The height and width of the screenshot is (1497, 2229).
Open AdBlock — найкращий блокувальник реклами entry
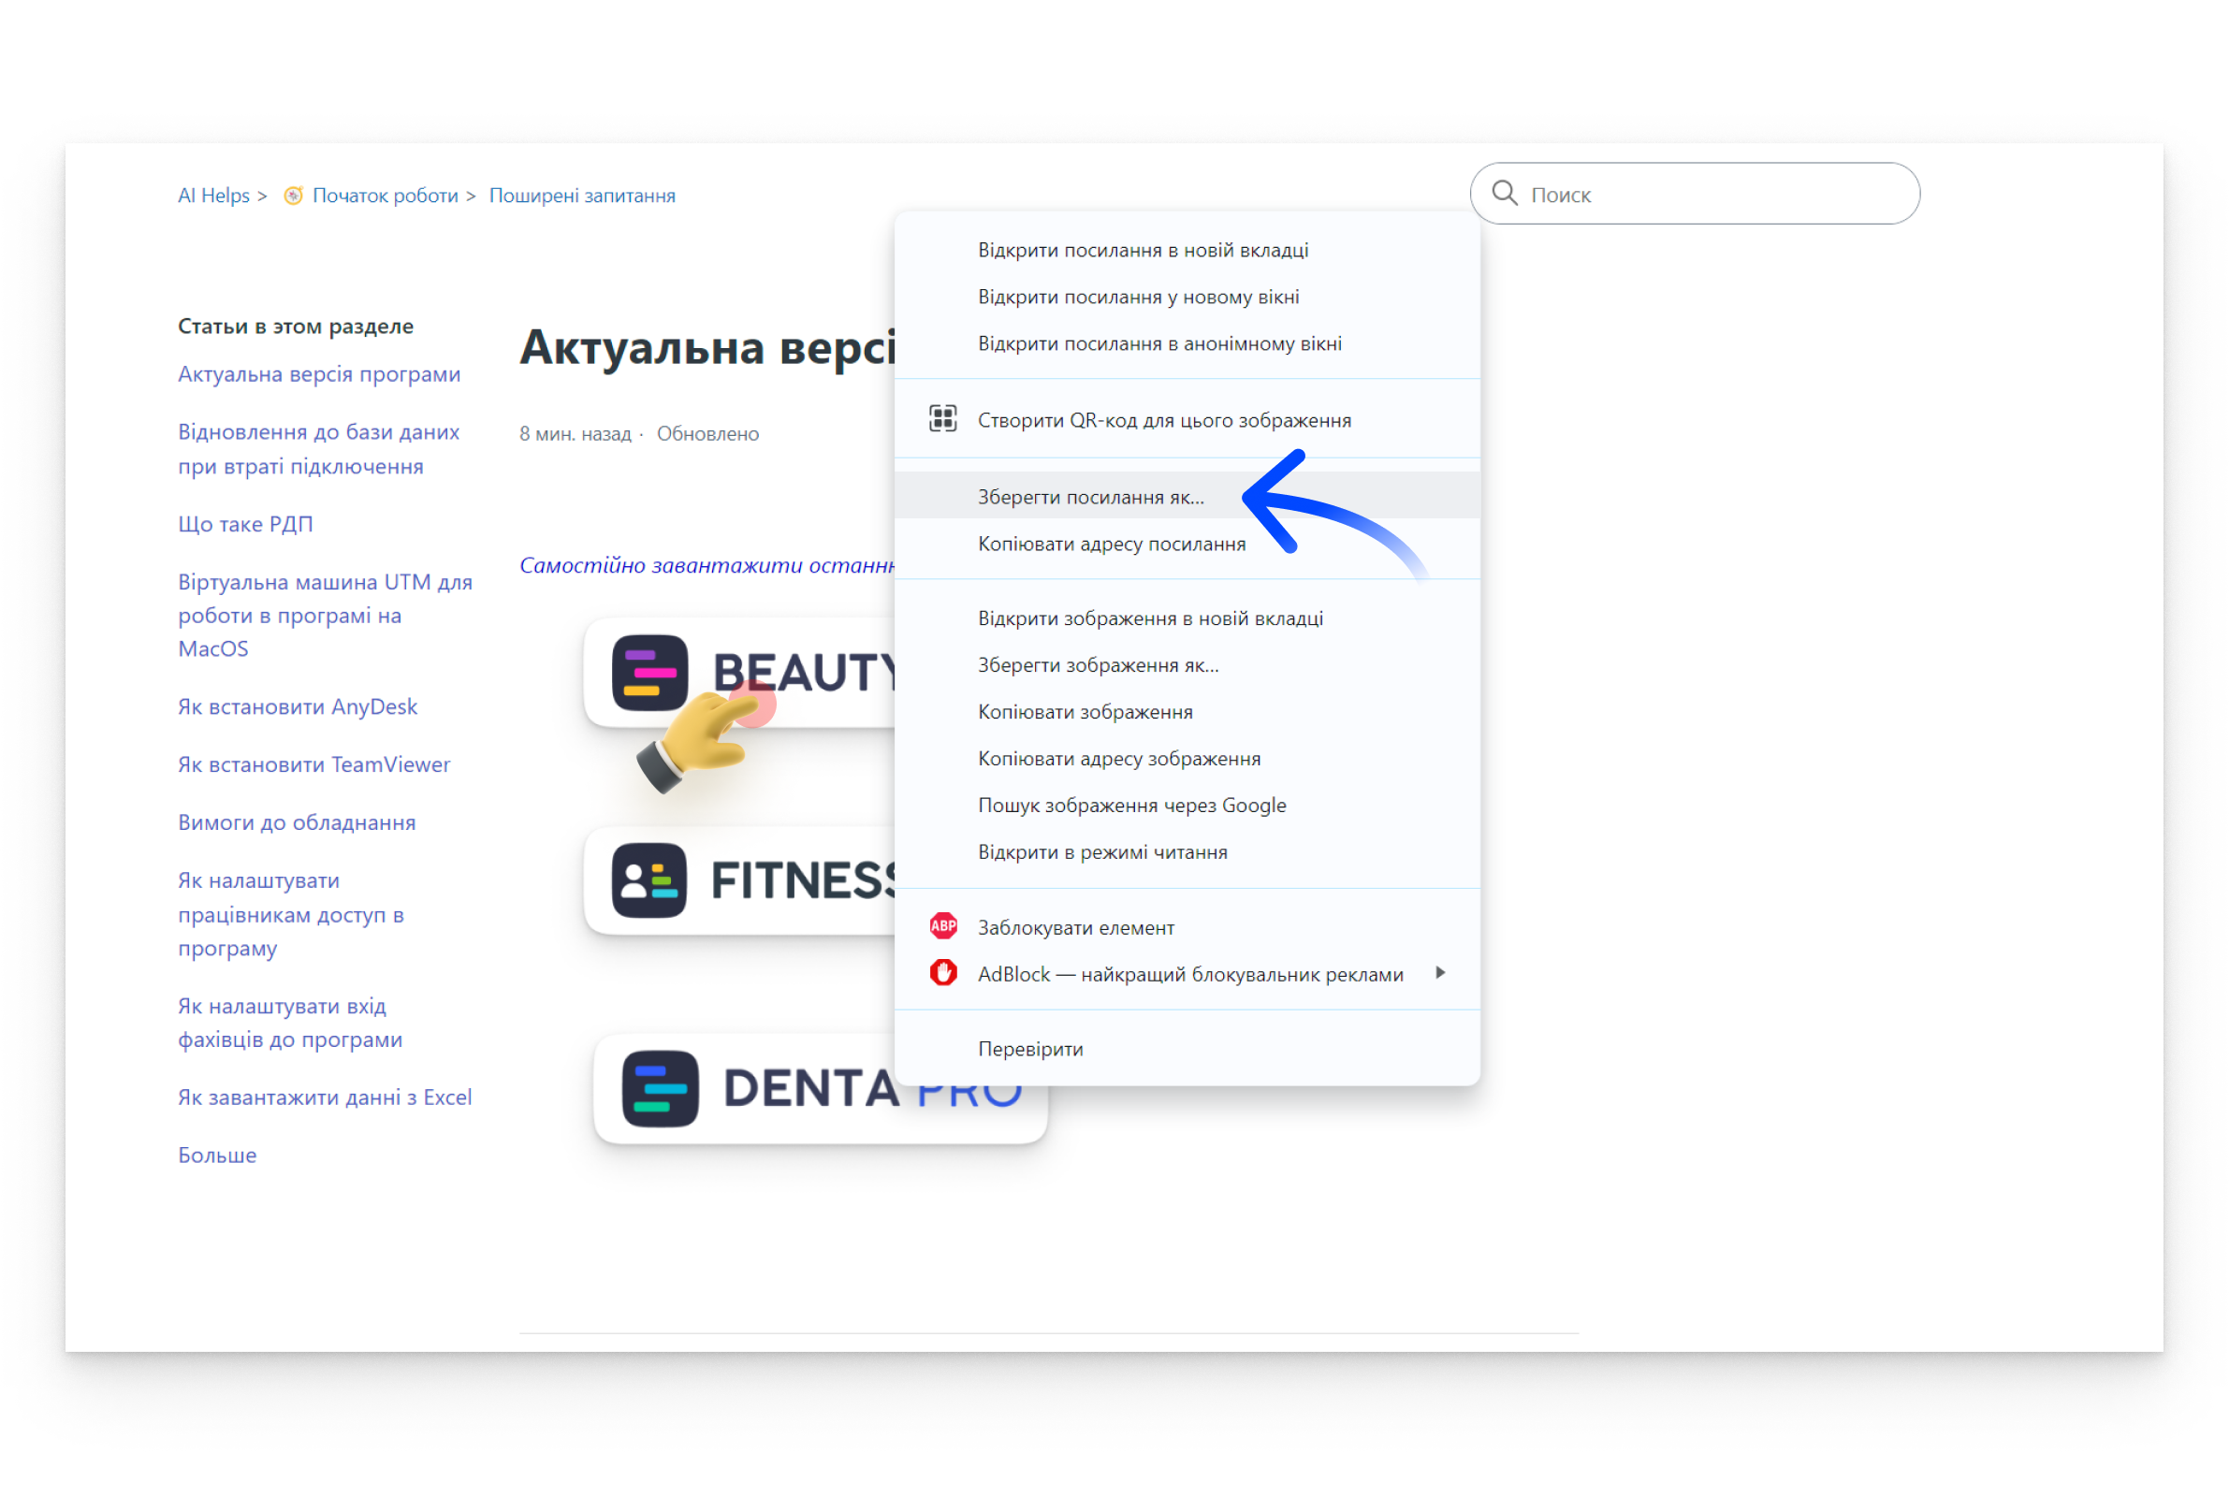pyautogui.click(x=1187, y=974)
